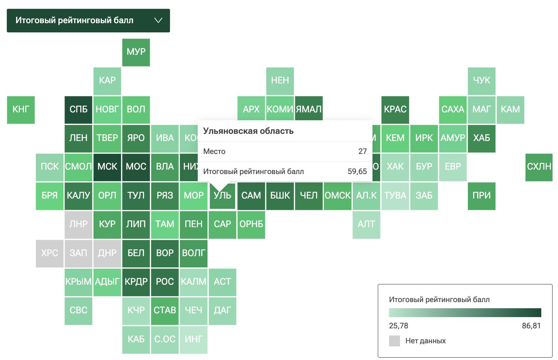The height and width of the screenshot is (360, 558).
Task: Select the КРАС region tile
Action: coord(395,110)
